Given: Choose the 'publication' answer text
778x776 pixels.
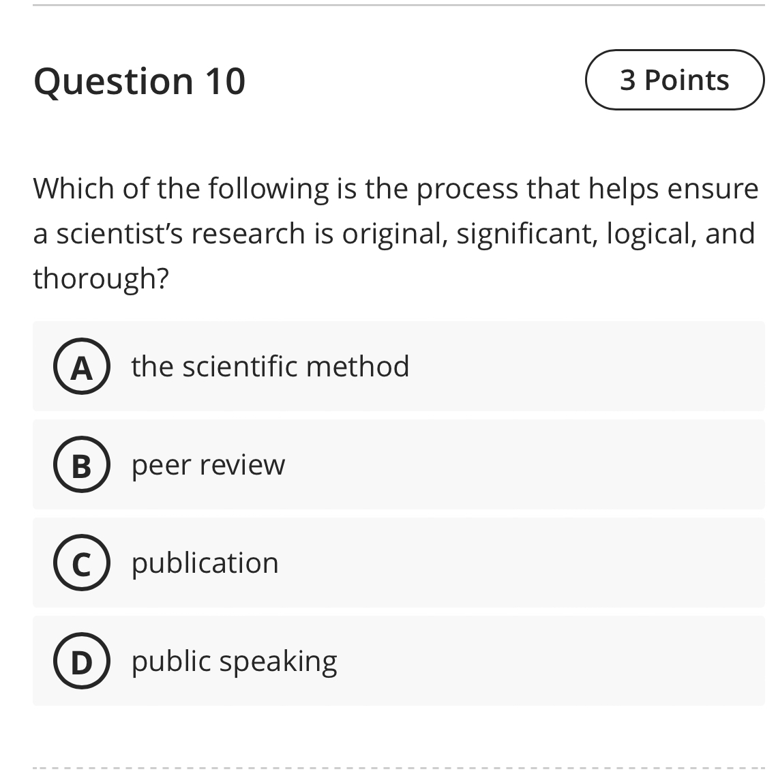Looking at the screenshot, I should 205,563.
